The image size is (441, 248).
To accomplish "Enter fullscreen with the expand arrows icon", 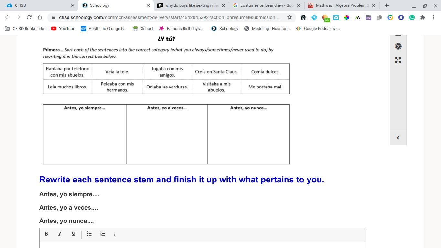I will [398, 60].
